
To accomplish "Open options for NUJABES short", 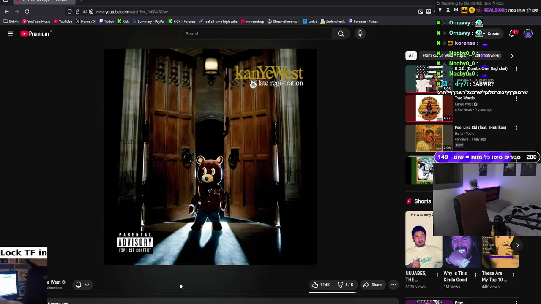I will point(437,275).
